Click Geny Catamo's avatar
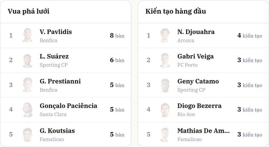Viewport: 269px width, 147px height. (x=165, y=85)
